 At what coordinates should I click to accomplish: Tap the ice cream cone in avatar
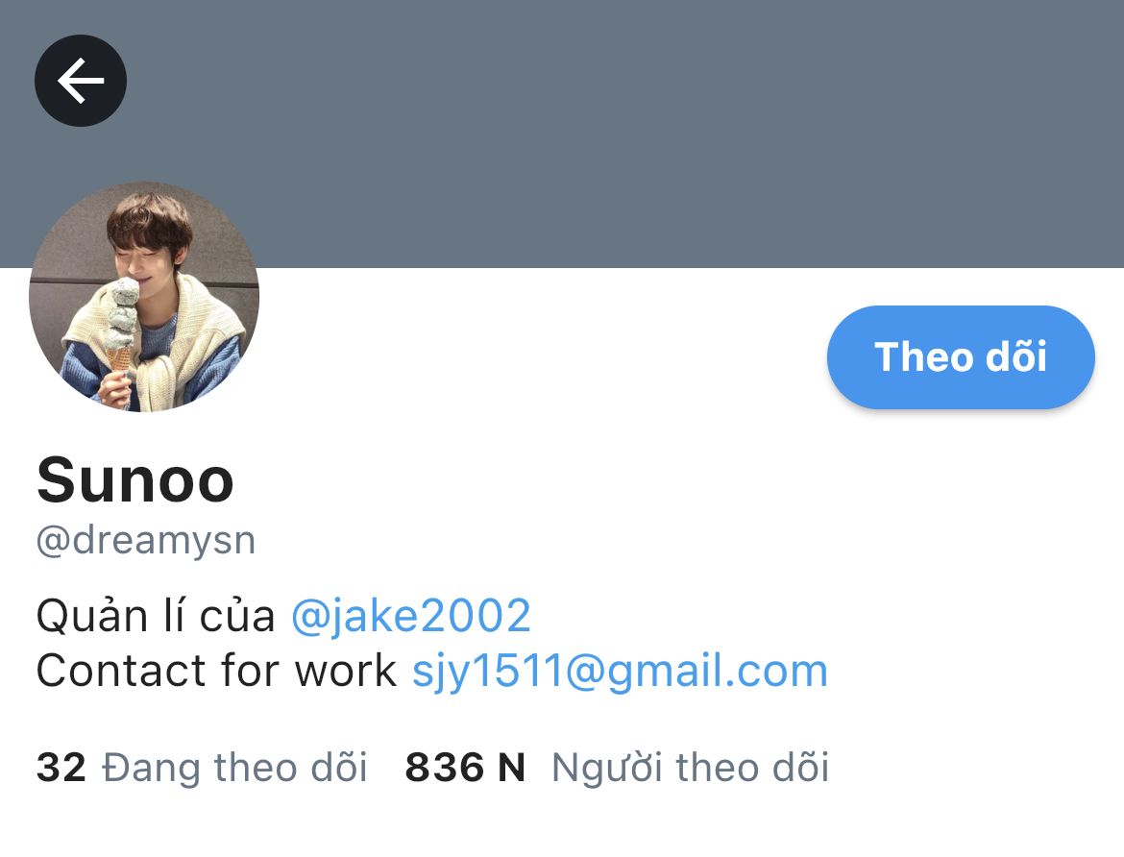pyautogui.click(x=122, y=324)
